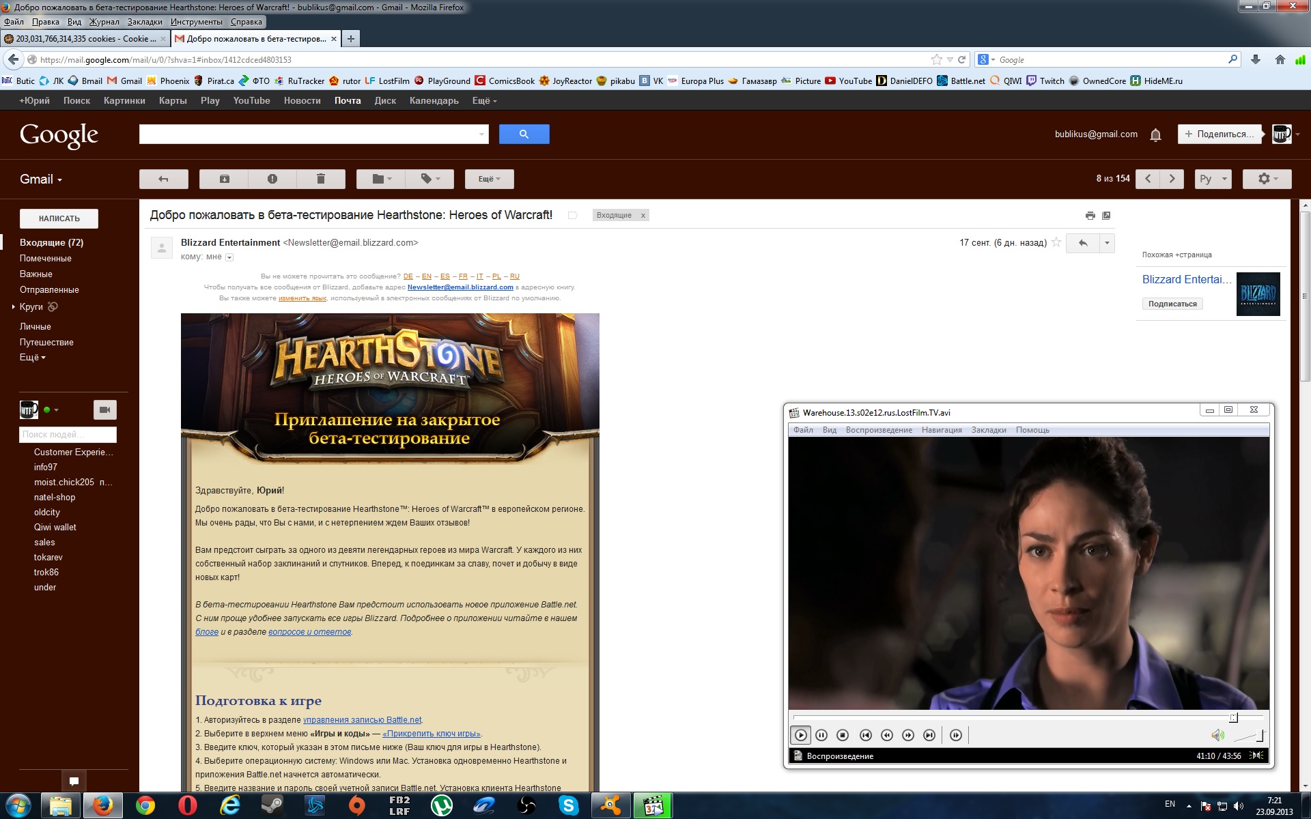Open notifications bell icon

point(1155,134)
